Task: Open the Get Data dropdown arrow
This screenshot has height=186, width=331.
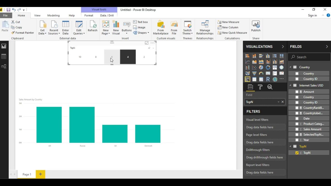Action: [x=46, y=34]
